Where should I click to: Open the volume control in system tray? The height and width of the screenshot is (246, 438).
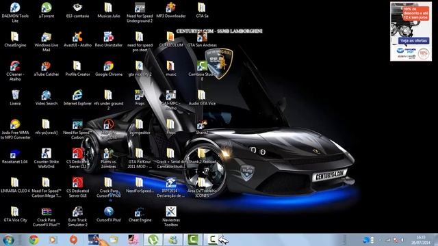402,240
